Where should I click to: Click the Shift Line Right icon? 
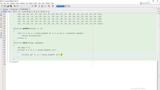[44, 11]
